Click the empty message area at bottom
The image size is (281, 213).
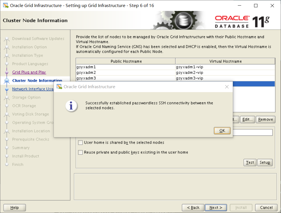pyautogui.click(x=175, y=187)
